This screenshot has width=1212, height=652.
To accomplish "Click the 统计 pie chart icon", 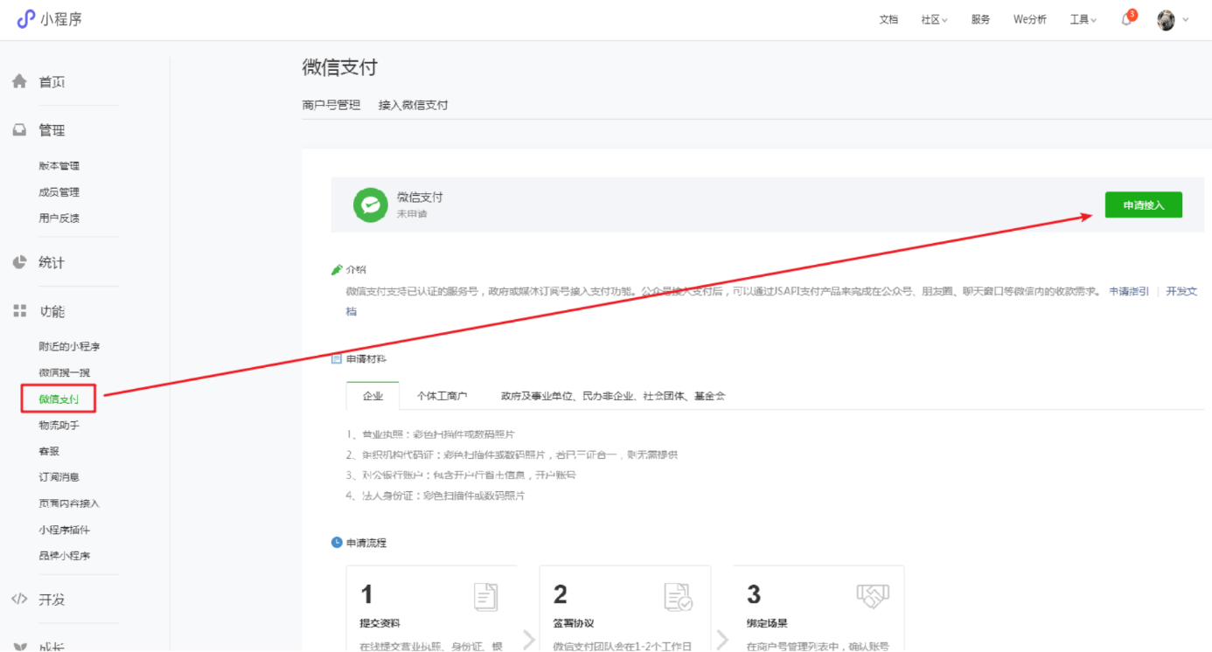I will (19, 262).
